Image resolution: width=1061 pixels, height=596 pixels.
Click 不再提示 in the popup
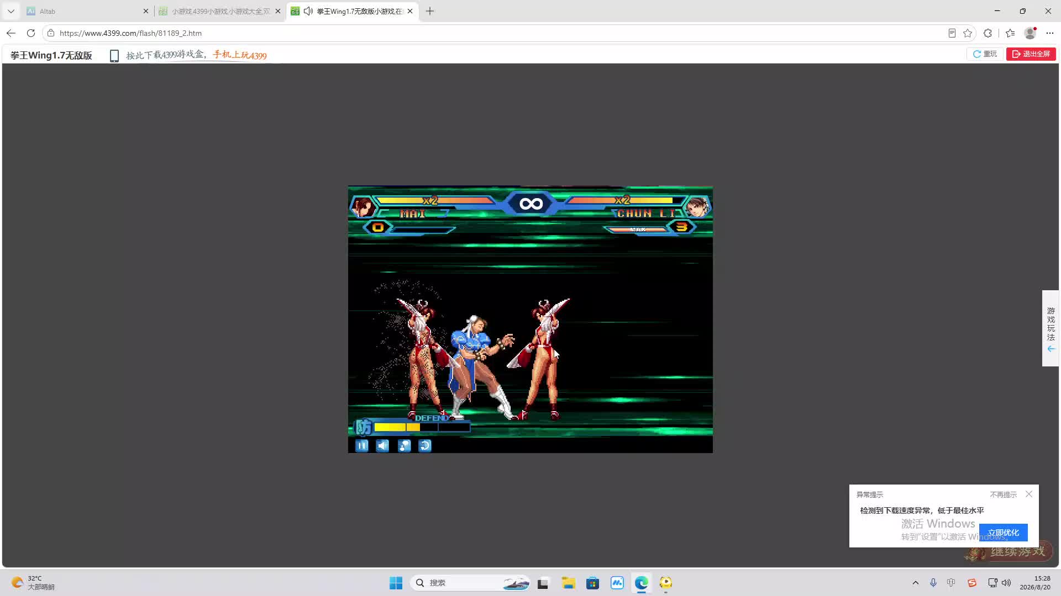(1004, 494)
